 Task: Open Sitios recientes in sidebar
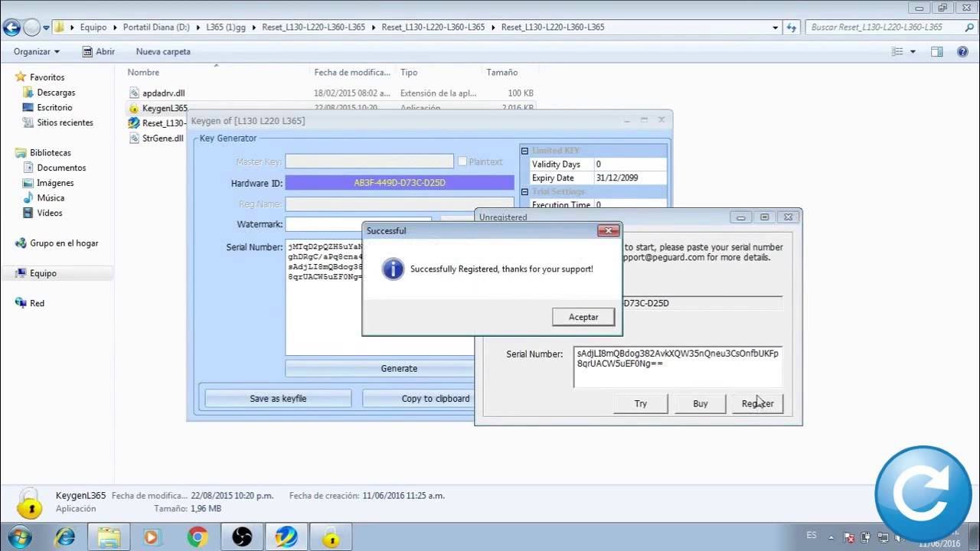click(65, 122)
